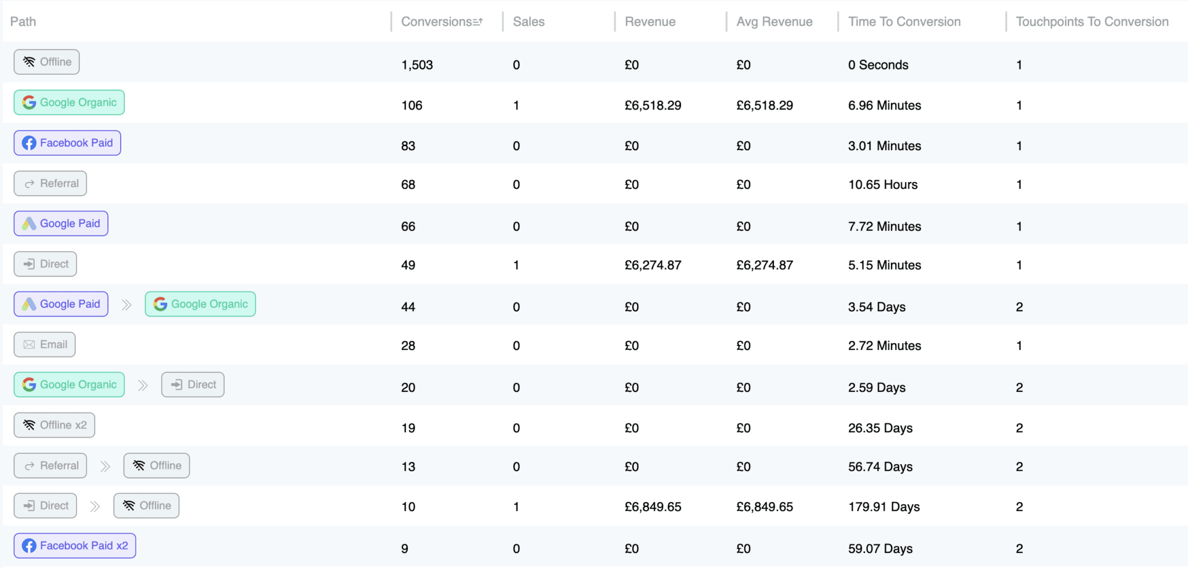This screenshot has height=568, width=1188.
Task: Click the chevron arrows between Google Paid and Google Organic
Action: [x=126, y=305]
